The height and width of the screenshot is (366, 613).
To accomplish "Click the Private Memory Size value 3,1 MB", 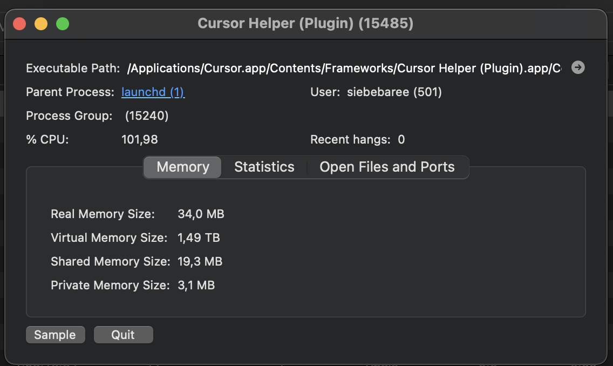I will coord(196,285).
